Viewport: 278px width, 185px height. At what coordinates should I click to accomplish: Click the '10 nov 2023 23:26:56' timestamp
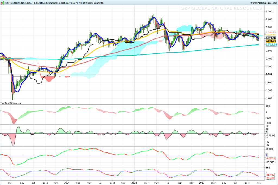91,3
